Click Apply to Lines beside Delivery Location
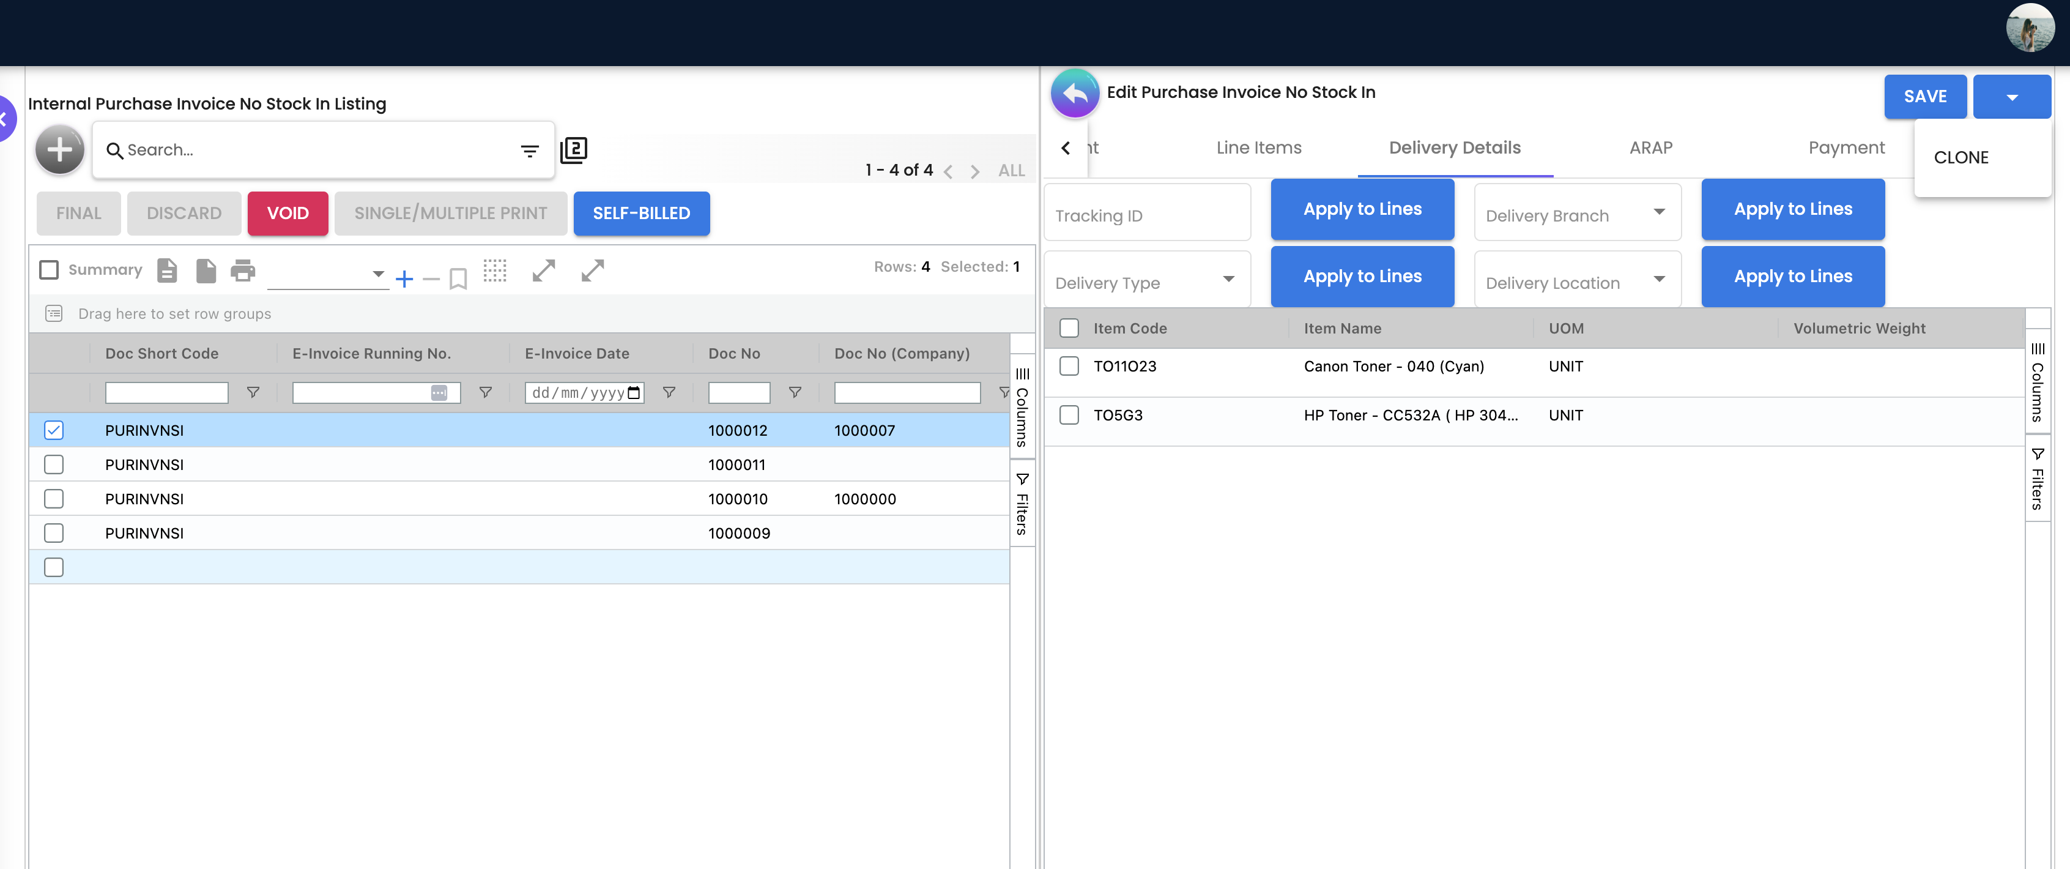 pos(1793,277)
